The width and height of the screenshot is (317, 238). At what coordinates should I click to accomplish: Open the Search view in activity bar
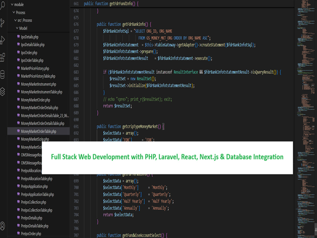pos(2,5)
